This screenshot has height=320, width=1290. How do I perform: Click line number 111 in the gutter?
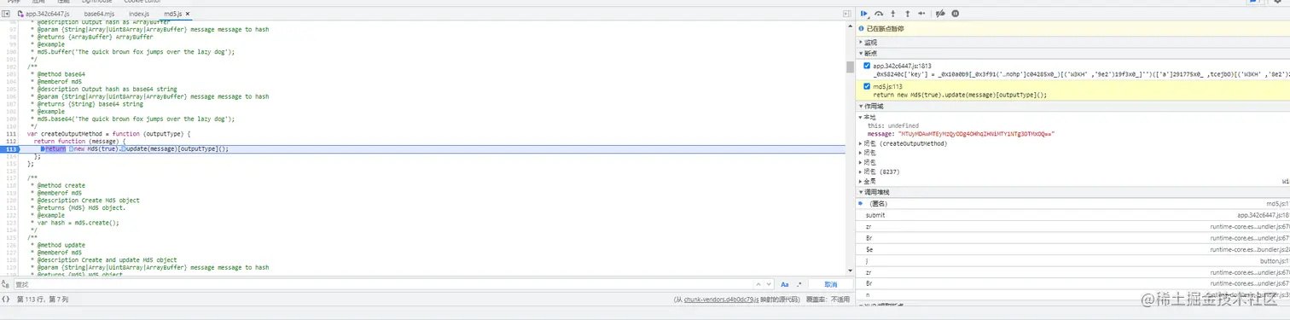[11, 134]
